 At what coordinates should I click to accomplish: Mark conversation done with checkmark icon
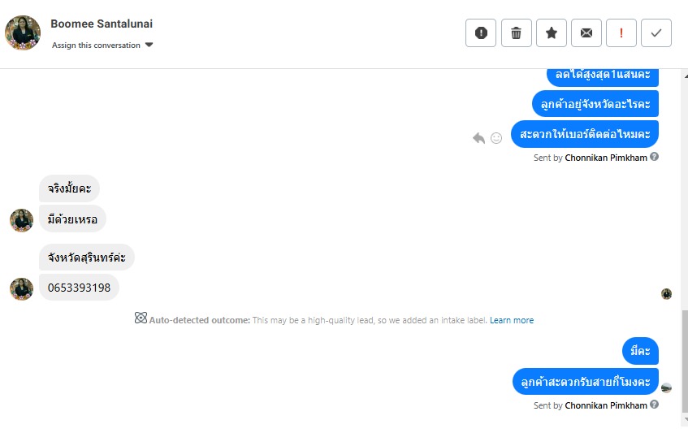tap(656, 33)
